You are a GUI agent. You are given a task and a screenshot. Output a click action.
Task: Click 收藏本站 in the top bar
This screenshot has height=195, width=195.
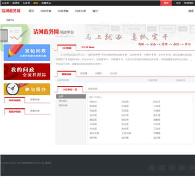coord(46,3)
